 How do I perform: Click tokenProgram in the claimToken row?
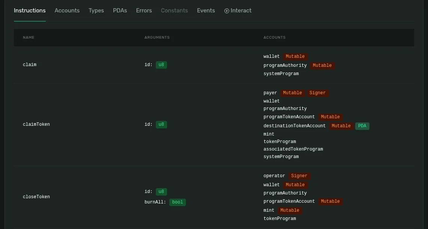[279, 142]
